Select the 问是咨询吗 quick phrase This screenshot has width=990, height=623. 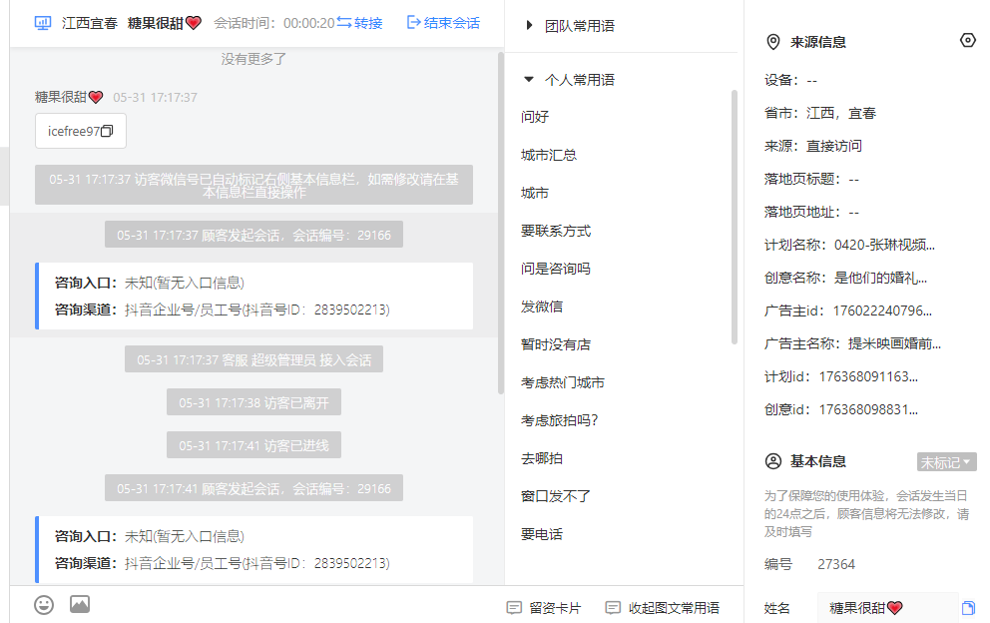click(556, 269)
